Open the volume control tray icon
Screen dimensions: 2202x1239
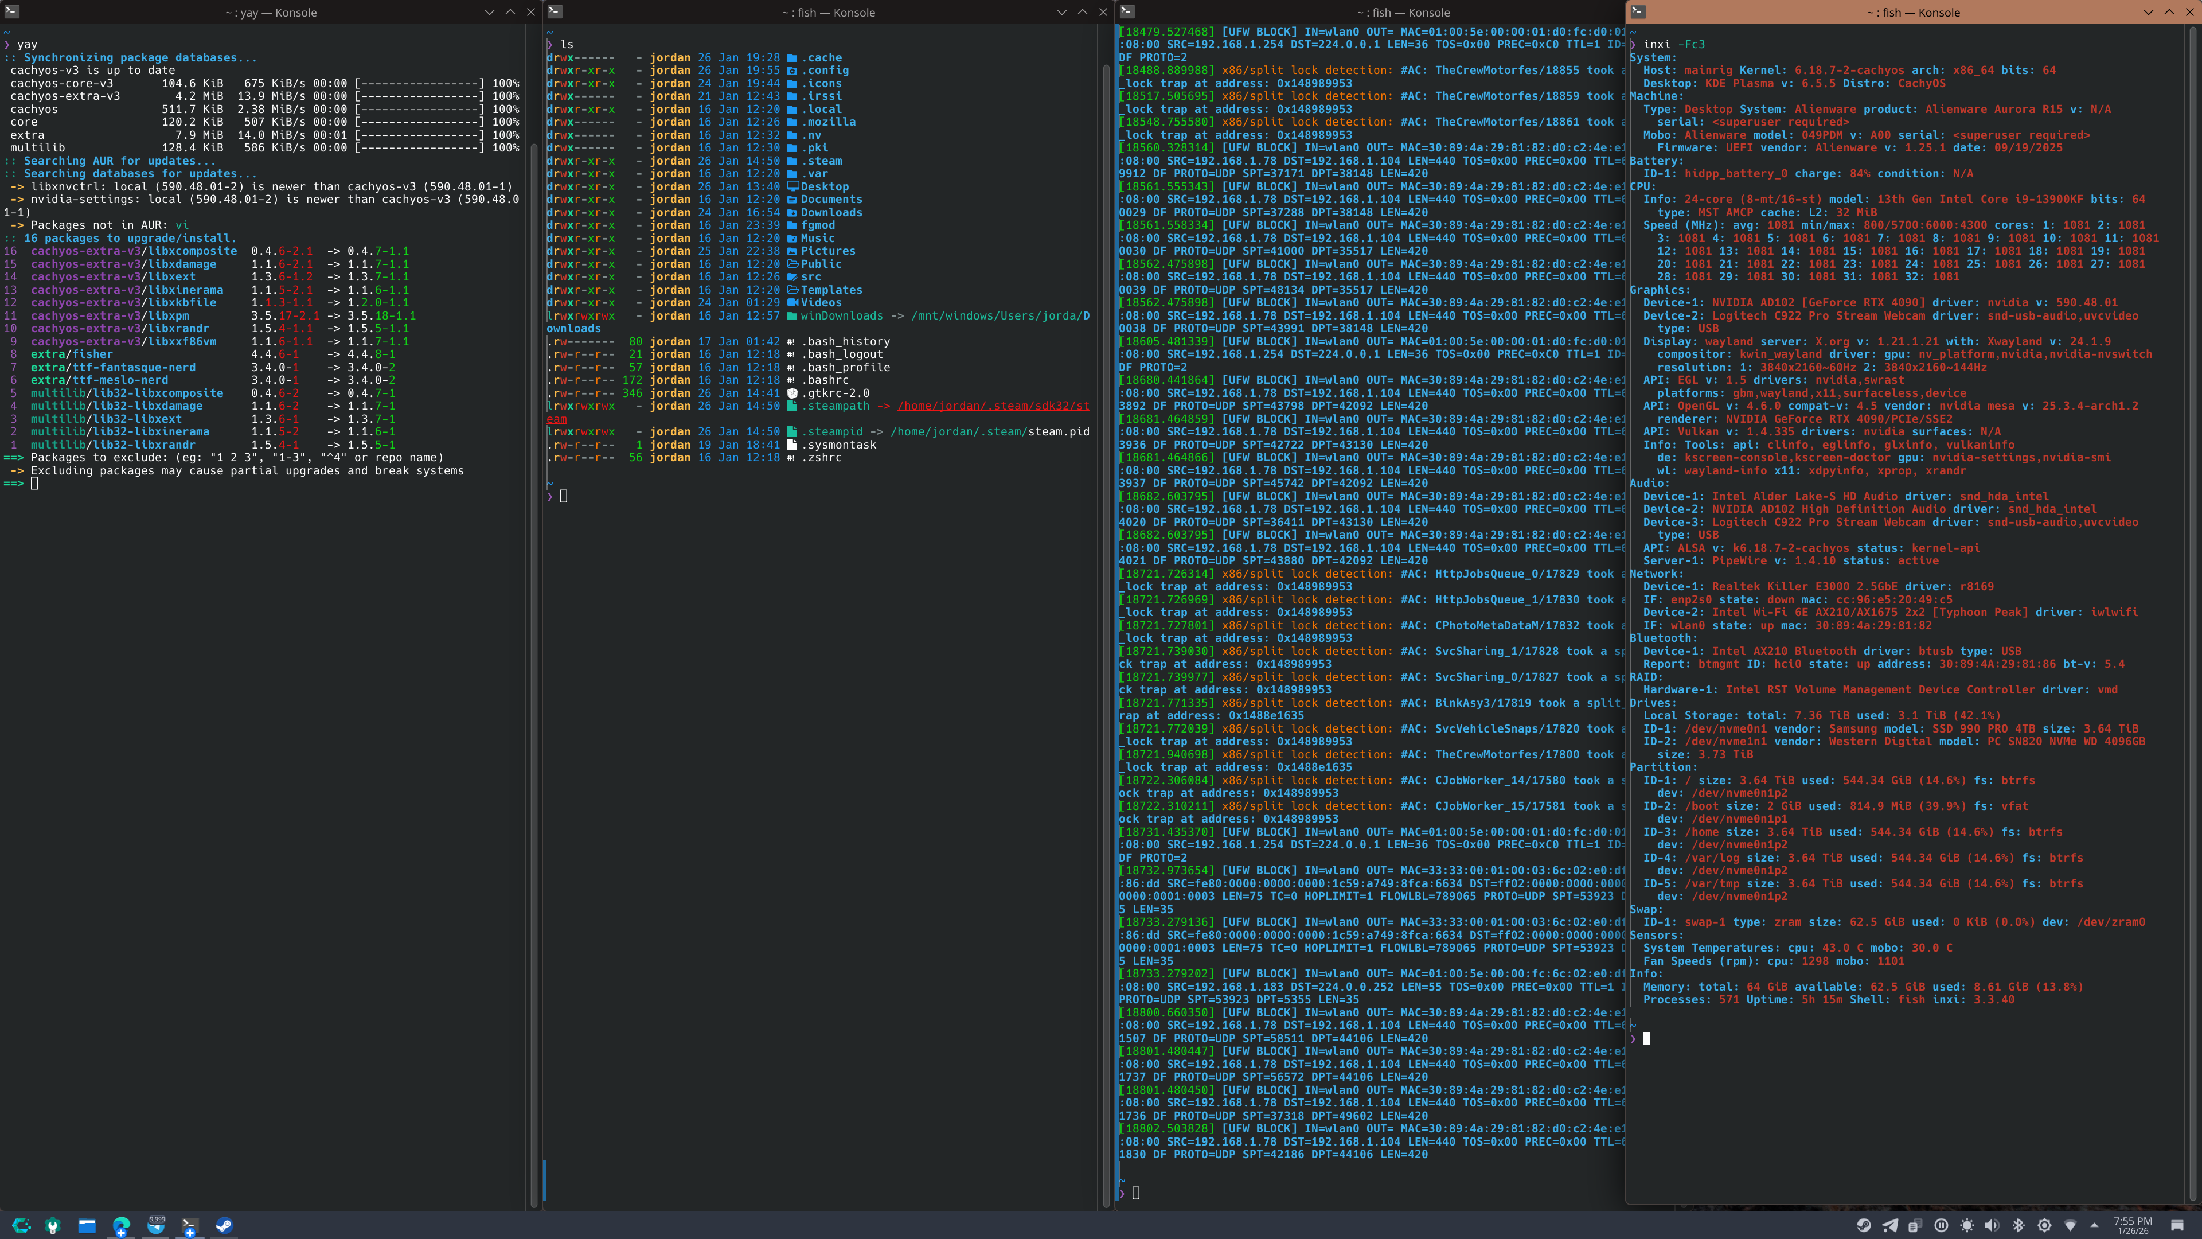1993,1225
